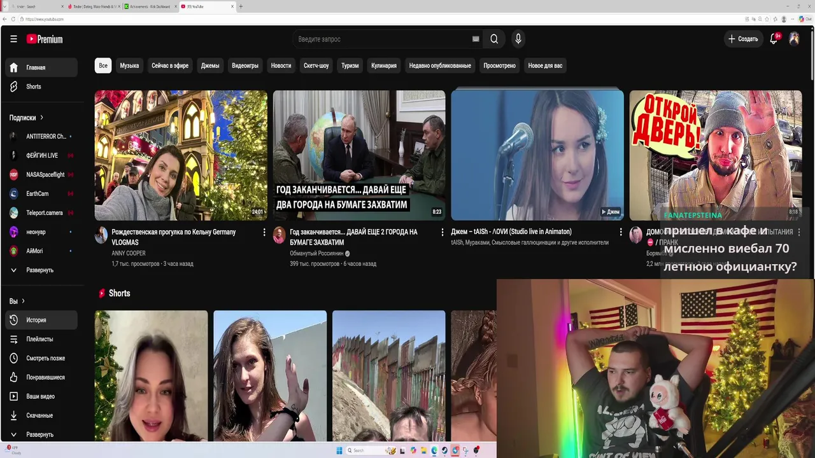Open options menu for Джем tAISh
815x458 pixels.
[x=621, y=233]
